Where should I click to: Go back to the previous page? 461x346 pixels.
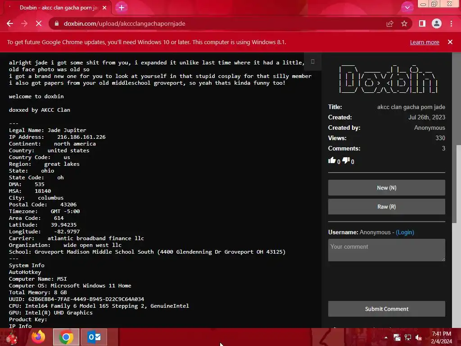click(x=10, y=23)
